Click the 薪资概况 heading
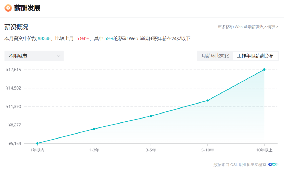Screen dimensions: 284x172 tap(16, 27)
